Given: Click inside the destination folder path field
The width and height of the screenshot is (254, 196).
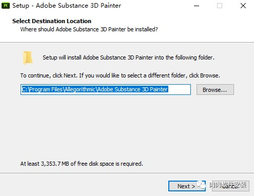Looking at the screenshot, I should click(x=106, y=89).
